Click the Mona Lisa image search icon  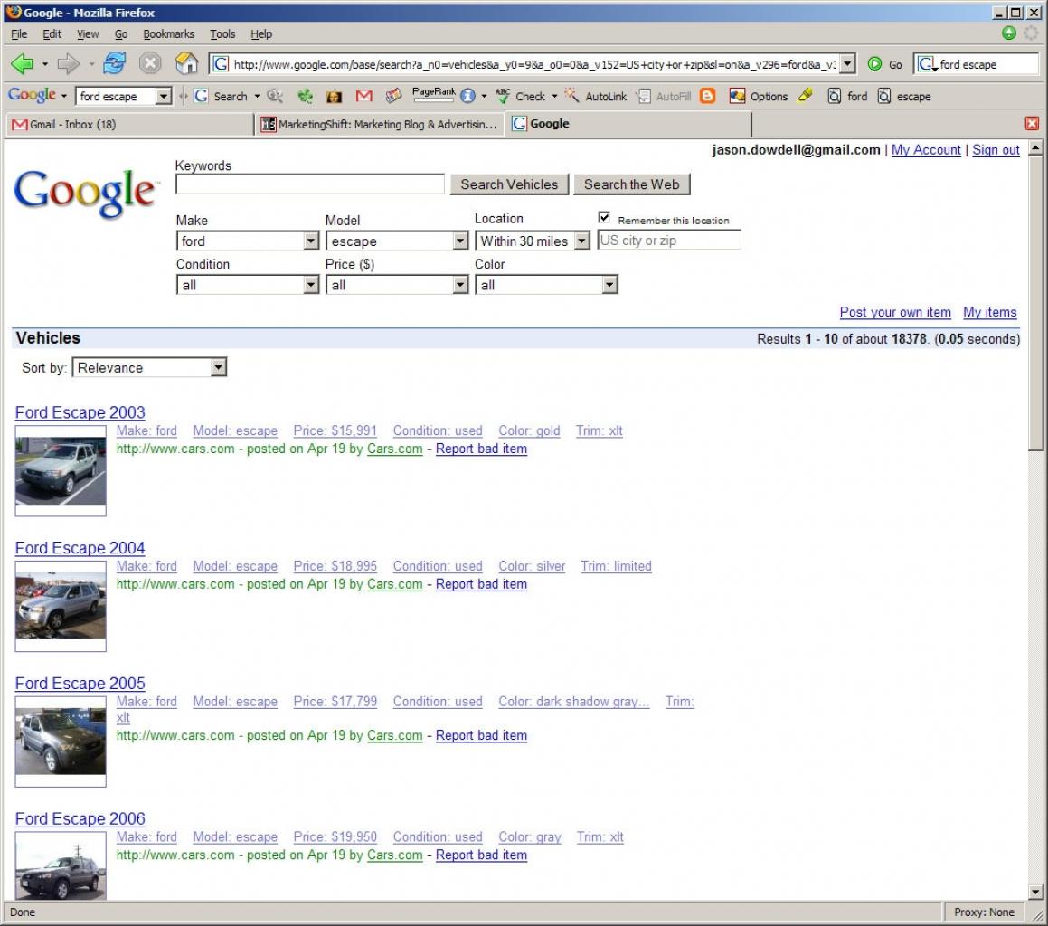[335, 96]
